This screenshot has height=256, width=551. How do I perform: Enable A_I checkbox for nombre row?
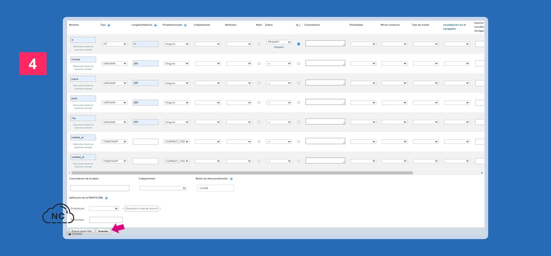click(299, 63)
